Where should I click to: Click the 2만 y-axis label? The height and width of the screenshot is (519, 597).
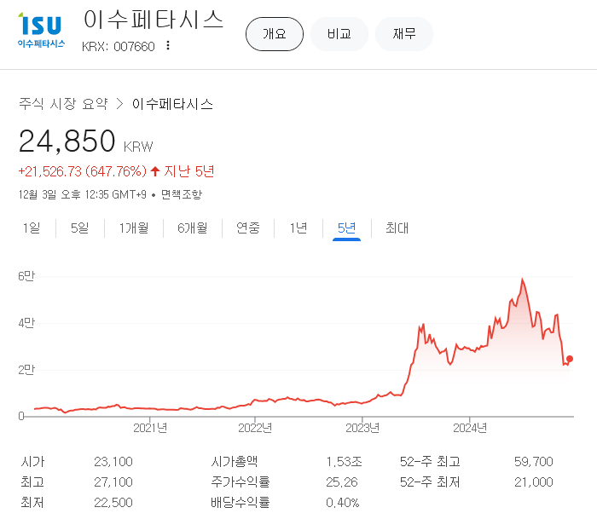click(26, 369)
